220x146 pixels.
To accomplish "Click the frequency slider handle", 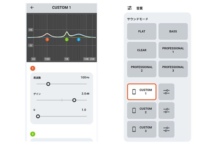I will click(x=48, y=84).
